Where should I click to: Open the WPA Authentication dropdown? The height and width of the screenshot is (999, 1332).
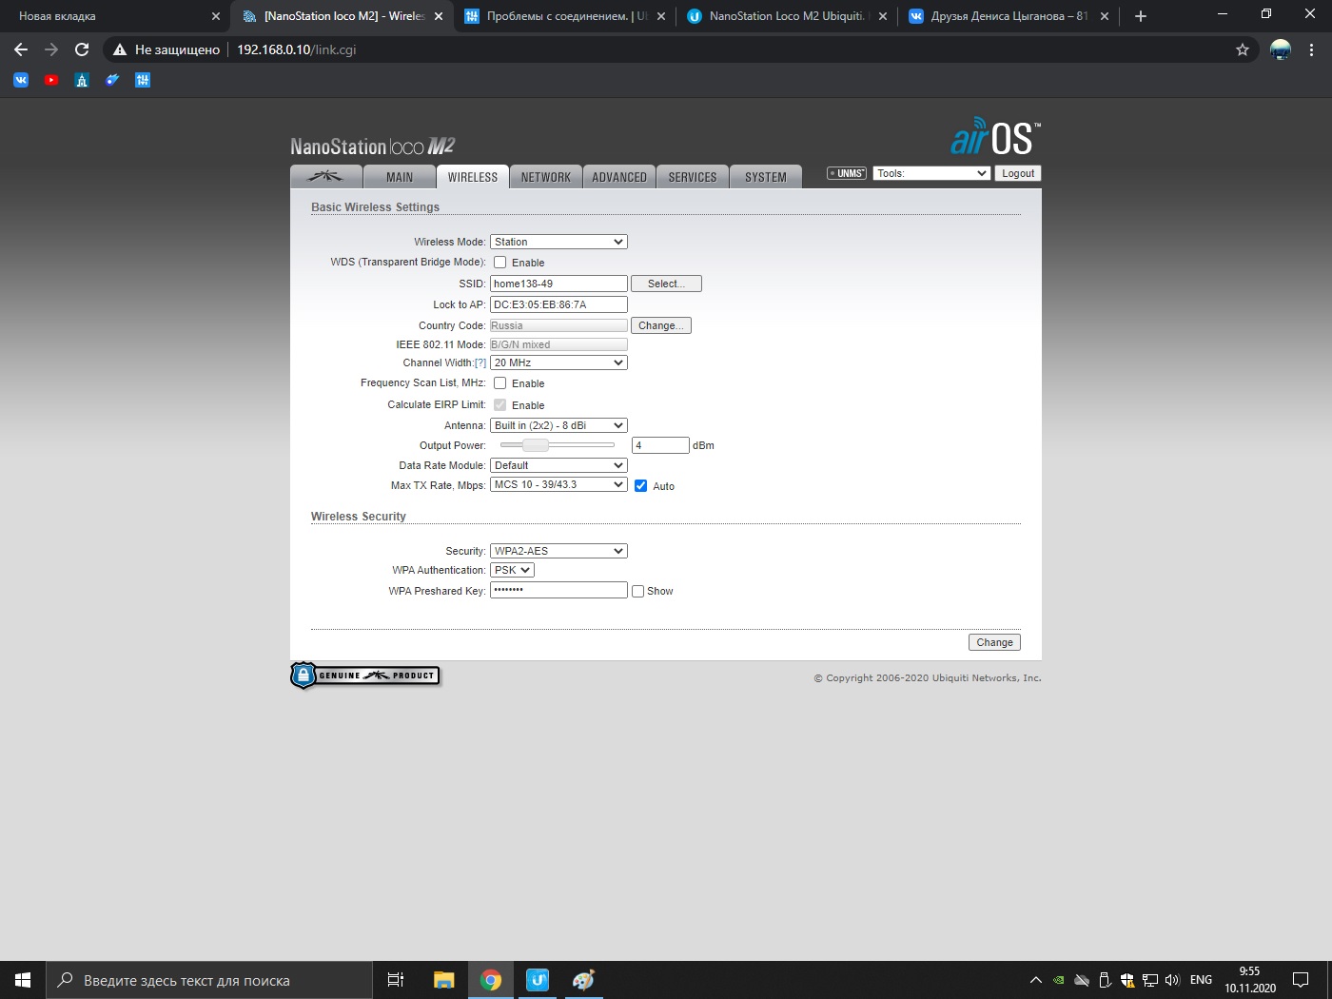coord(512,570)
